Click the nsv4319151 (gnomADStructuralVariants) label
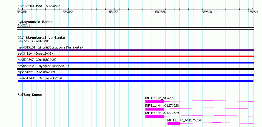Screen dimensions: 262x127 pyautogui.click(x=50, y=47)
